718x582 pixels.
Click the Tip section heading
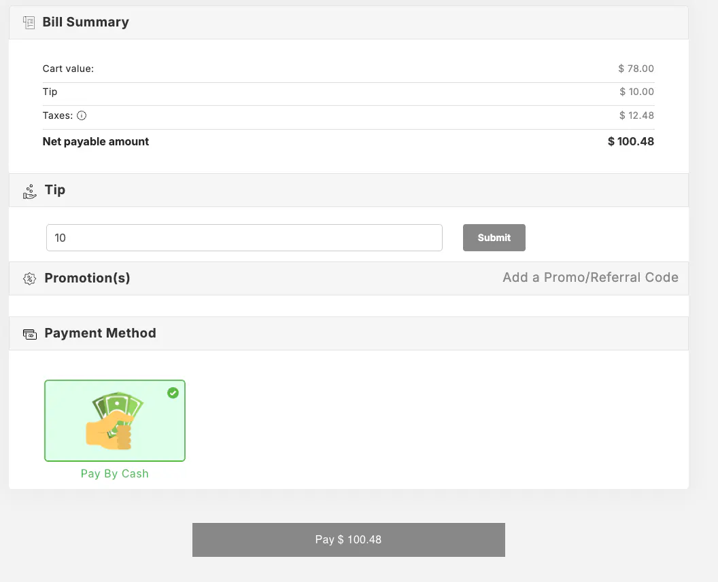pos(55,189)
